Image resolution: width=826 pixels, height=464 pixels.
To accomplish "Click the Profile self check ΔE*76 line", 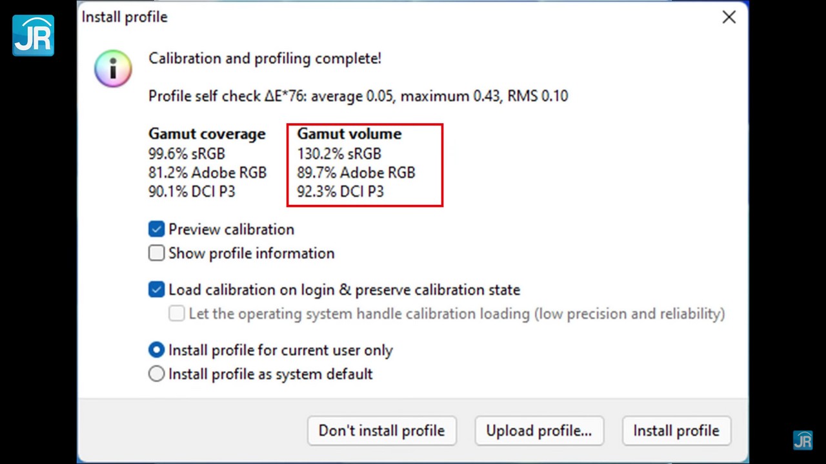I will [358, 96].
